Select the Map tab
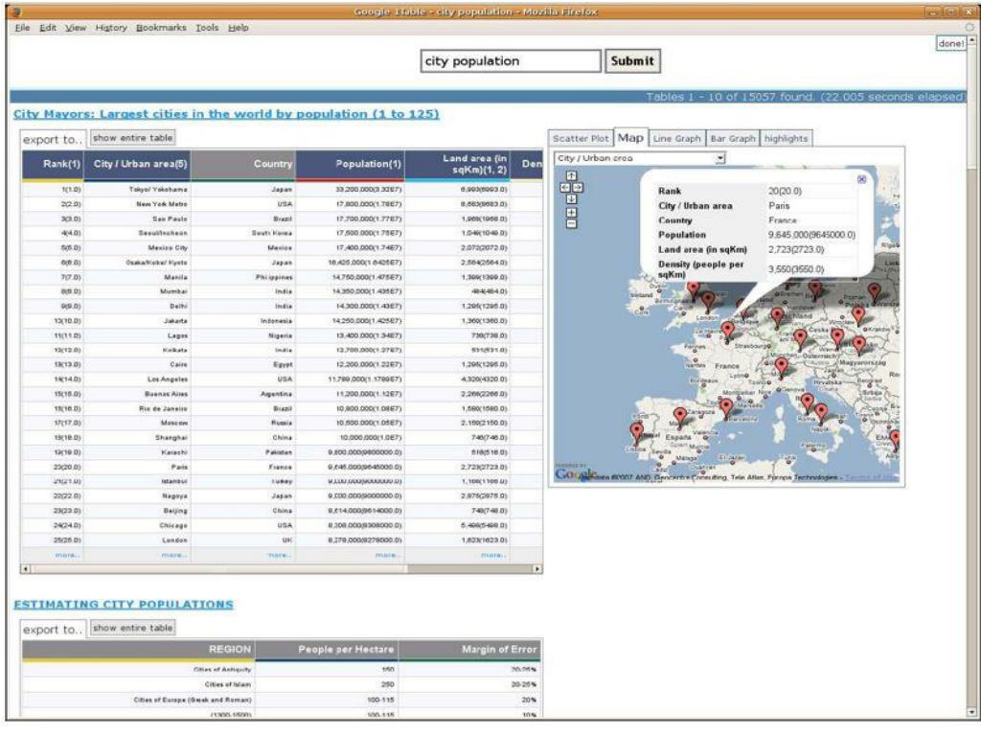981x736 pixels. click(x=630, y=138)
